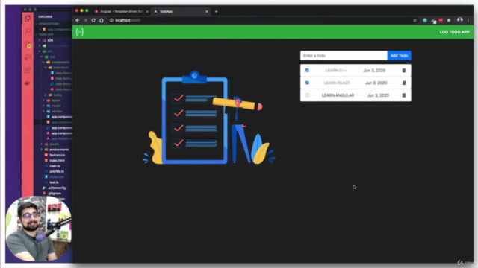Click the green circular extension icon
The image size is (478, 268).
point(425,20)
